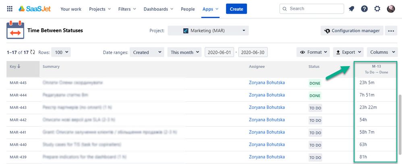
Task: Open Your work menu
Action: [x=71, y=9]
